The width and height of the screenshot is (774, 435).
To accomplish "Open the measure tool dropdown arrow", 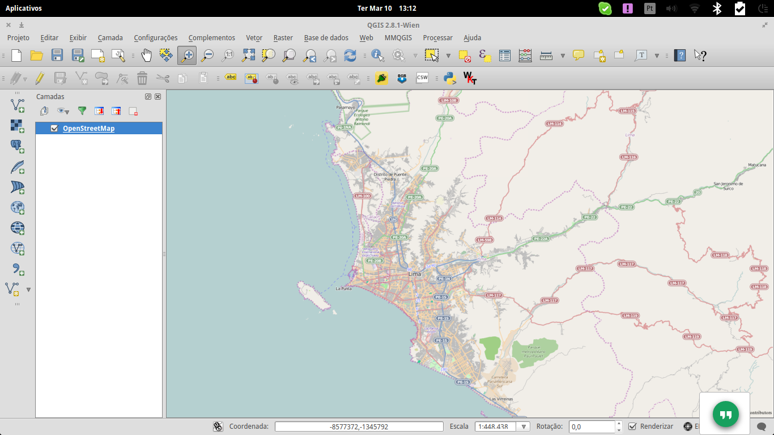I will pyautogui.click(x=563, y=55).
